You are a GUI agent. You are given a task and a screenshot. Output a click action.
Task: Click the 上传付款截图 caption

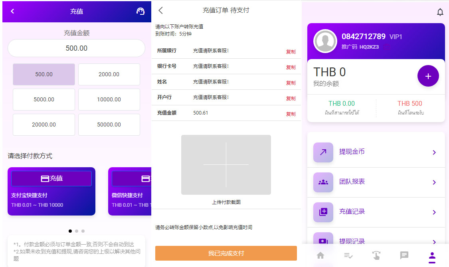coord(226,202)
